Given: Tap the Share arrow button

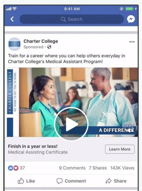Looking at the screenshot, I should click(x=116, y=181).
